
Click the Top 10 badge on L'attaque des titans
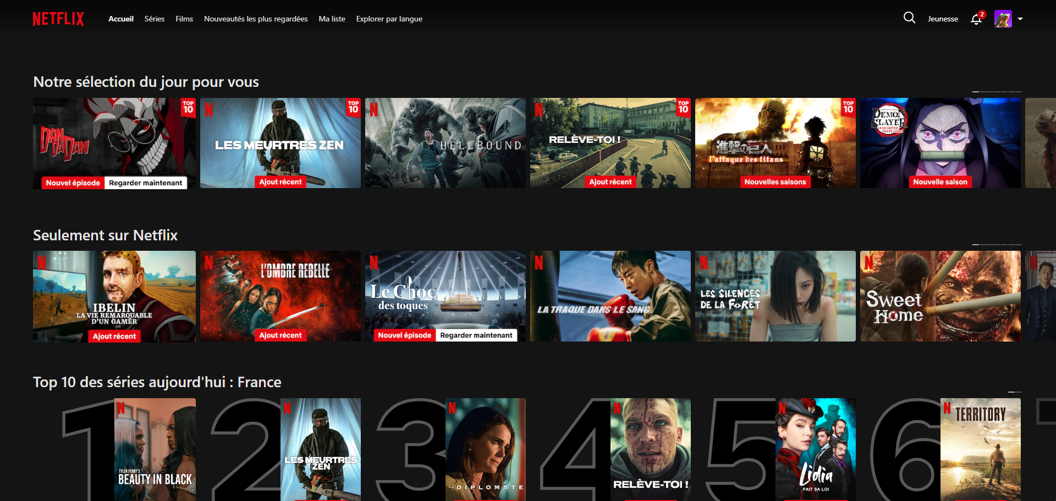tap(848, 107)
